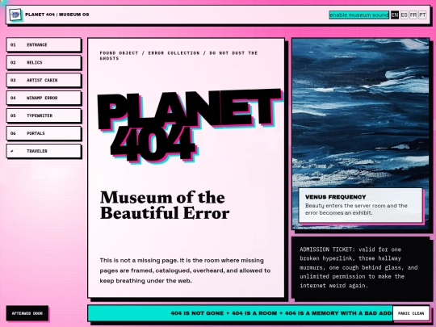This screenshot has height=327, width=436.
Task: Switch language to EN
Action: (395, 15)
